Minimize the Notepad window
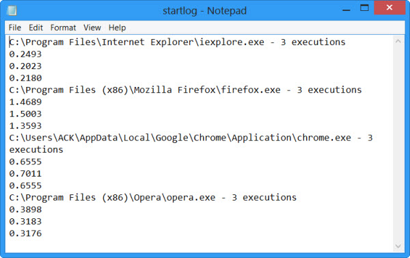 click(x=346, y=8)
